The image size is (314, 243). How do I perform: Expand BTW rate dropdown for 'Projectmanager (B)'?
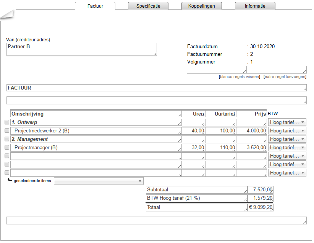(x=287, y=148)
